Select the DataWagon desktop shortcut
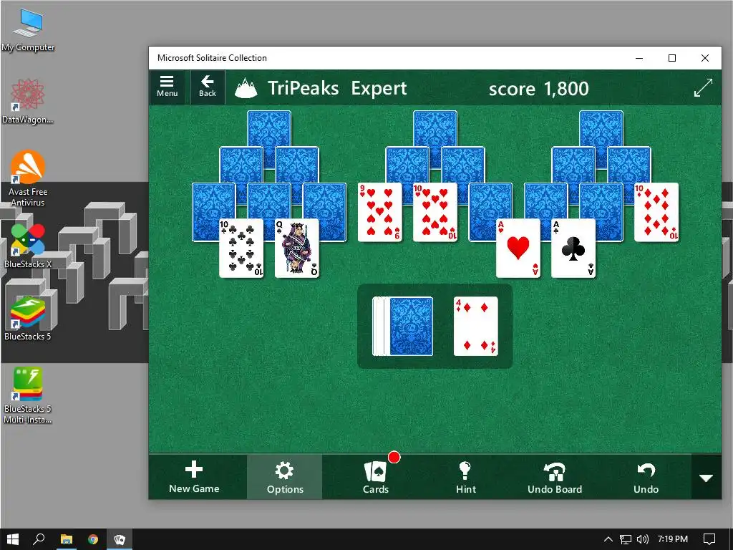 click(x=28, y=102)
